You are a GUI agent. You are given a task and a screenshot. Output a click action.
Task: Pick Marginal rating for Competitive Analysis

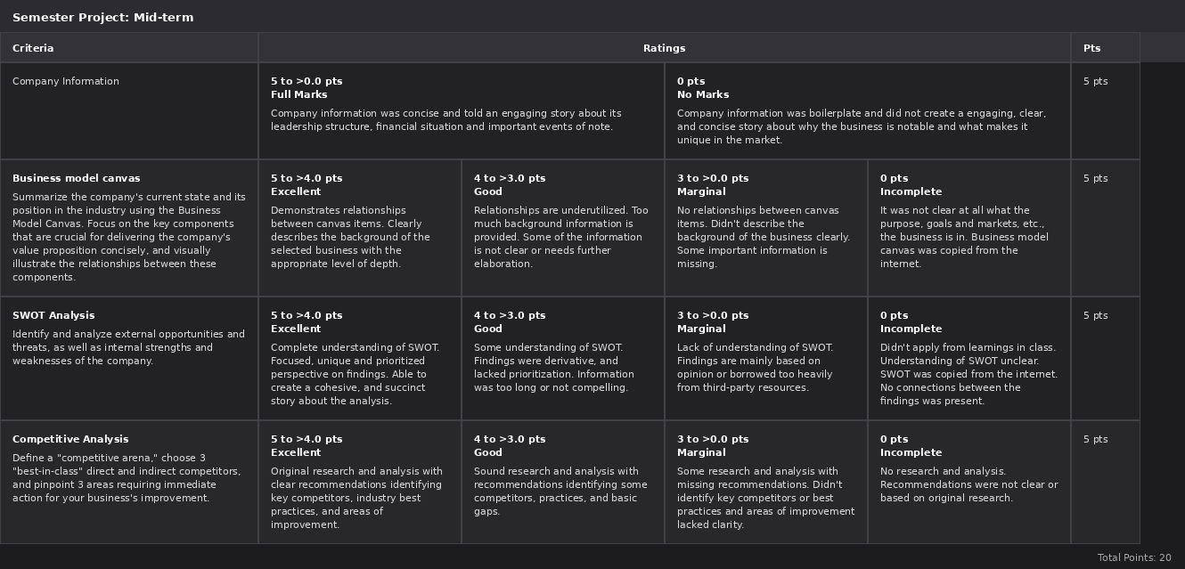pos(766,483)
